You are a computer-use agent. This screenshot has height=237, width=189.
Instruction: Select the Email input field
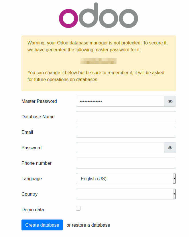pos(126,132)
